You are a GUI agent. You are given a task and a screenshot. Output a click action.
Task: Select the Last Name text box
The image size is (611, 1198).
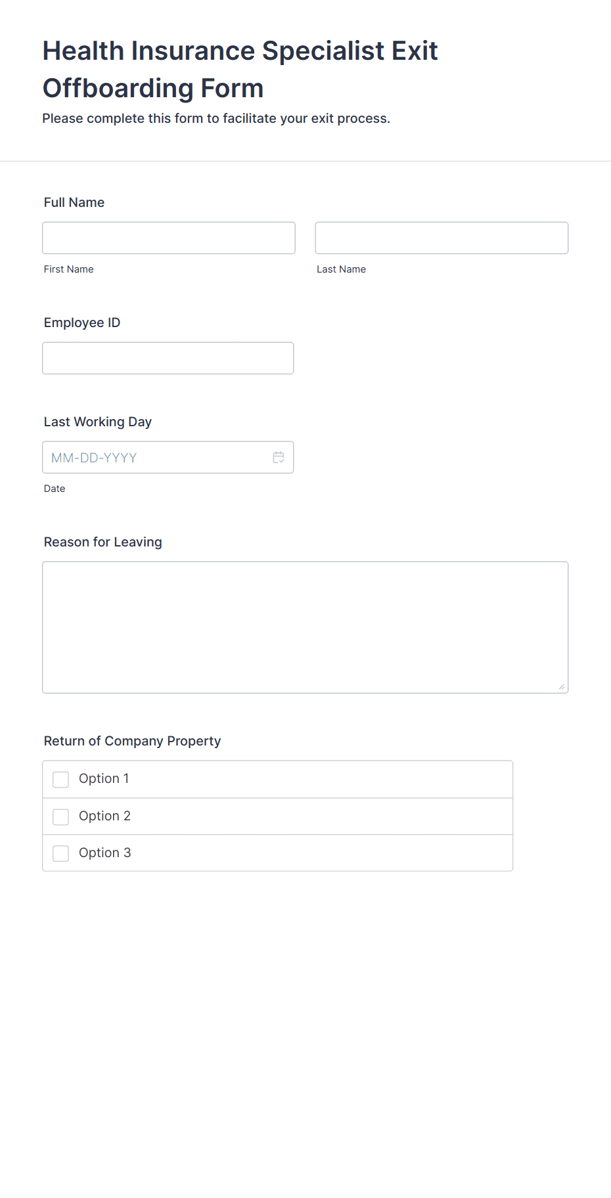tap(441, 238)
